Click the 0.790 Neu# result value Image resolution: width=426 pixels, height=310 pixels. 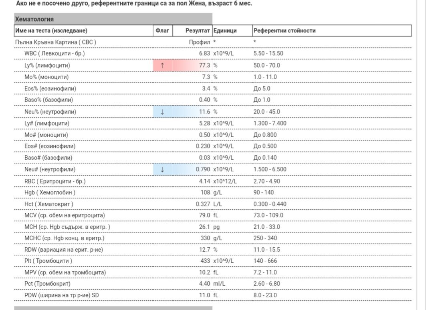(x=203, y=170)
